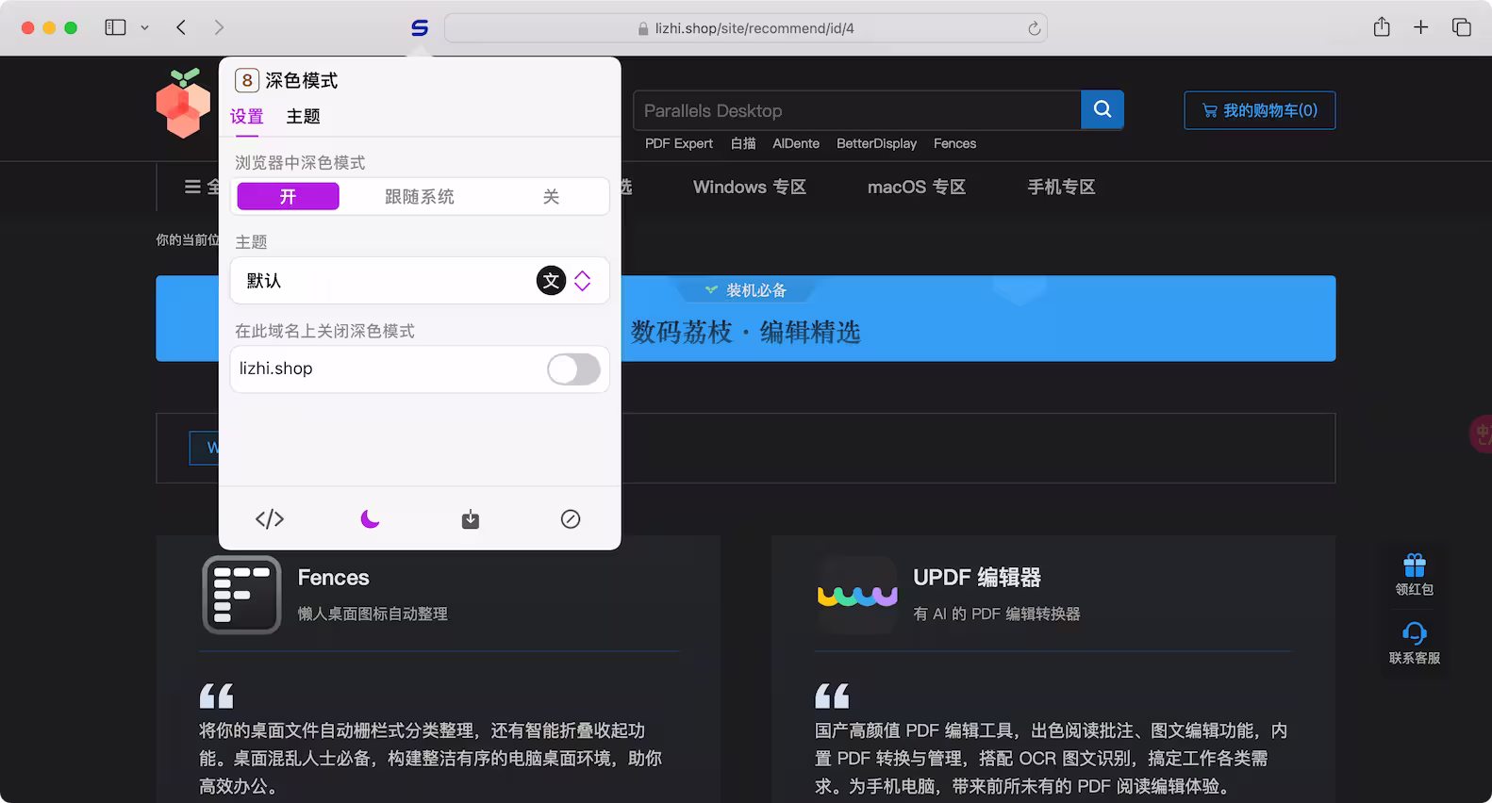
Task: Switch to the 主题 tab
Action: coord(304,117)
